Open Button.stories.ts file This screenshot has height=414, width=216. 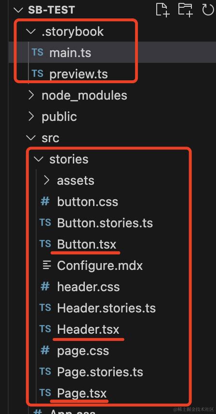[x=105, y=223]
